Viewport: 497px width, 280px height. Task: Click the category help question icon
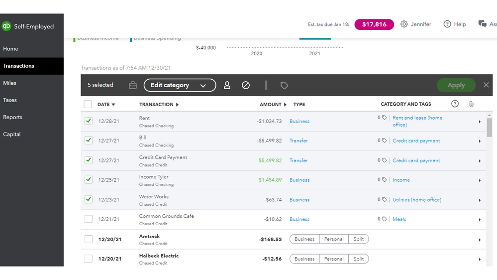[455, 104]
